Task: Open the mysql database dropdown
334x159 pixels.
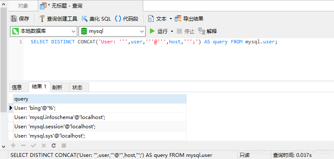Action: click(x=112, y=31)
